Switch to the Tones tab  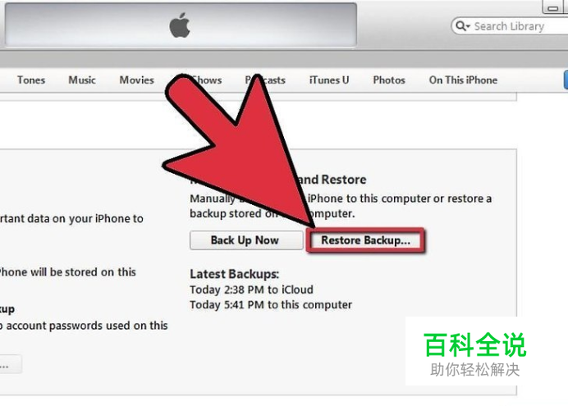pos(31,80)
